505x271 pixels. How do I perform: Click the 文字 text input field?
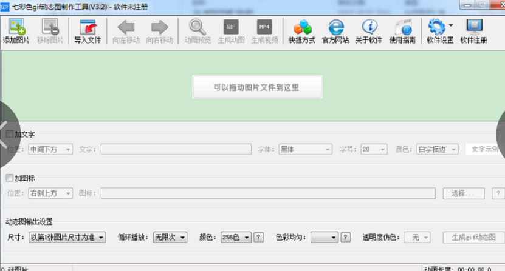coord(176,149)
